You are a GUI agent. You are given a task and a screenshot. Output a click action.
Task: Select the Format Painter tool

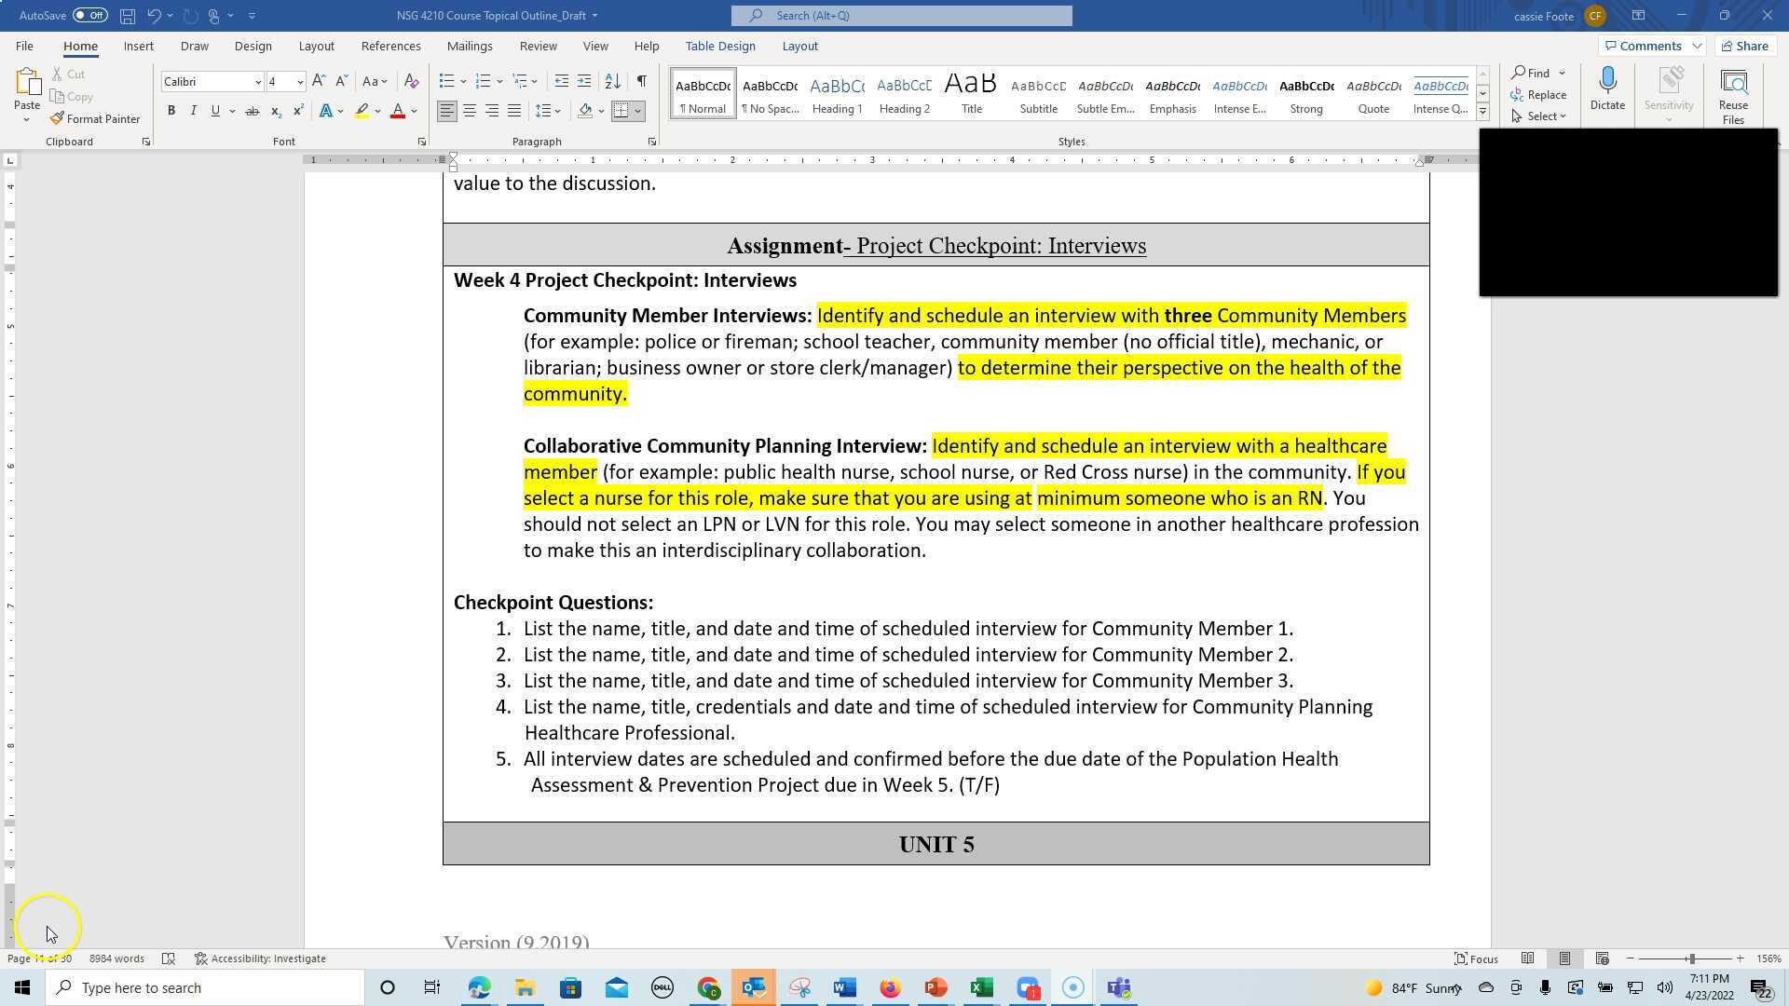pyautogui.click(x=96, y=118)
